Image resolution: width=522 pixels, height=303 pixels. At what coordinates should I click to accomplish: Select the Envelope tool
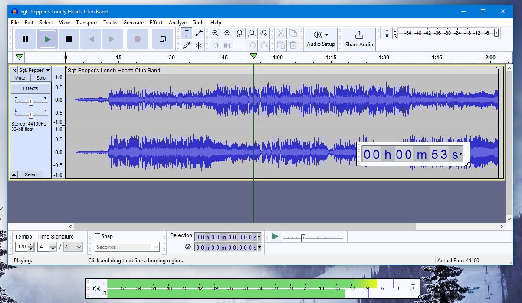(198, 33)
